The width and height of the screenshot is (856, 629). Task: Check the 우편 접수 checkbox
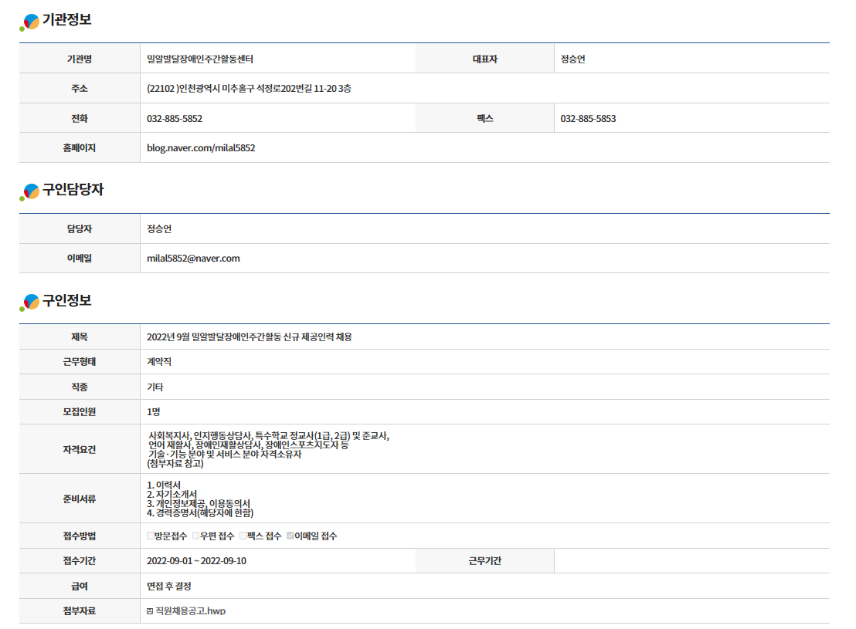[x=196, y=536]
